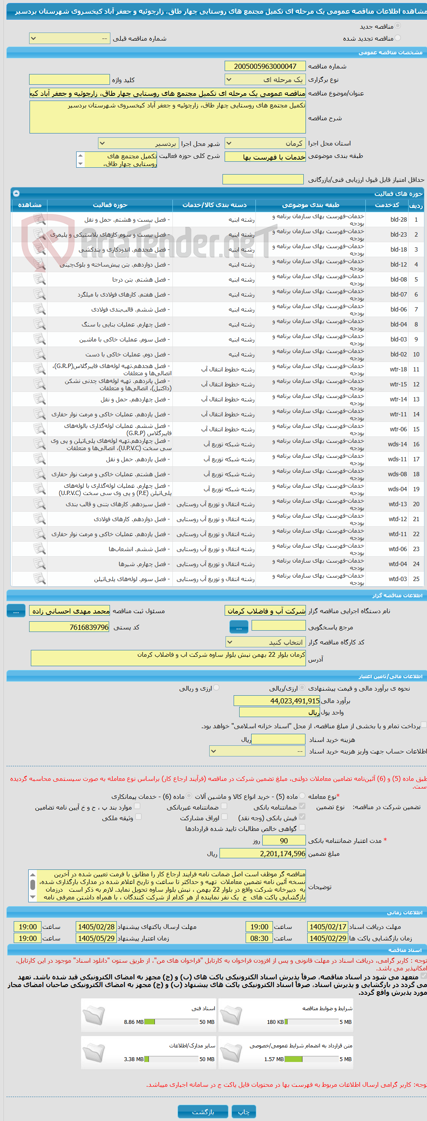
Task: Select ارزی/ریالی radio option
Action: click(x=302, y=688)
